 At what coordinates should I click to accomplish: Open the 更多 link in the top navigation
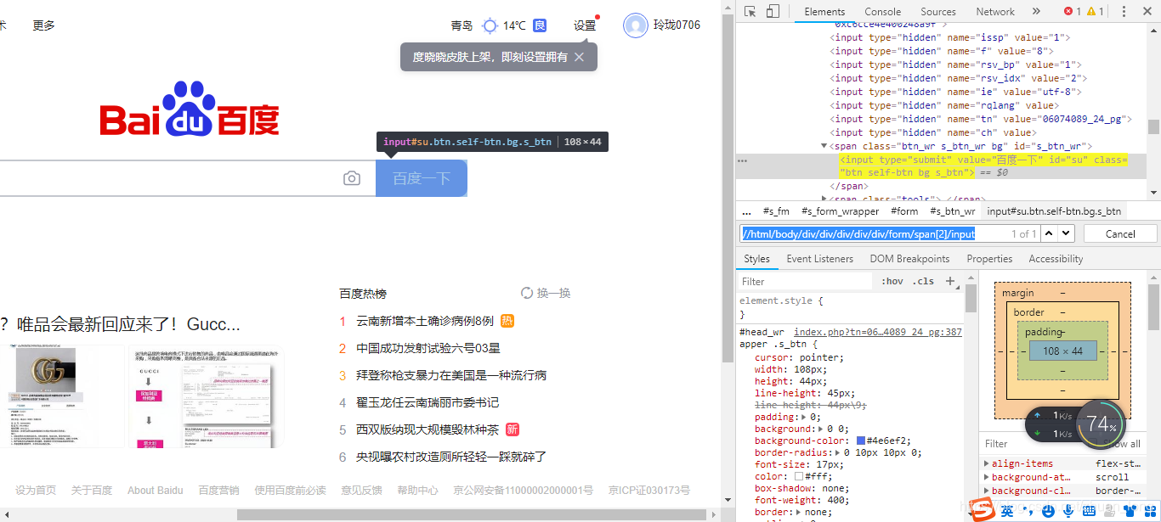pos(44,25)
